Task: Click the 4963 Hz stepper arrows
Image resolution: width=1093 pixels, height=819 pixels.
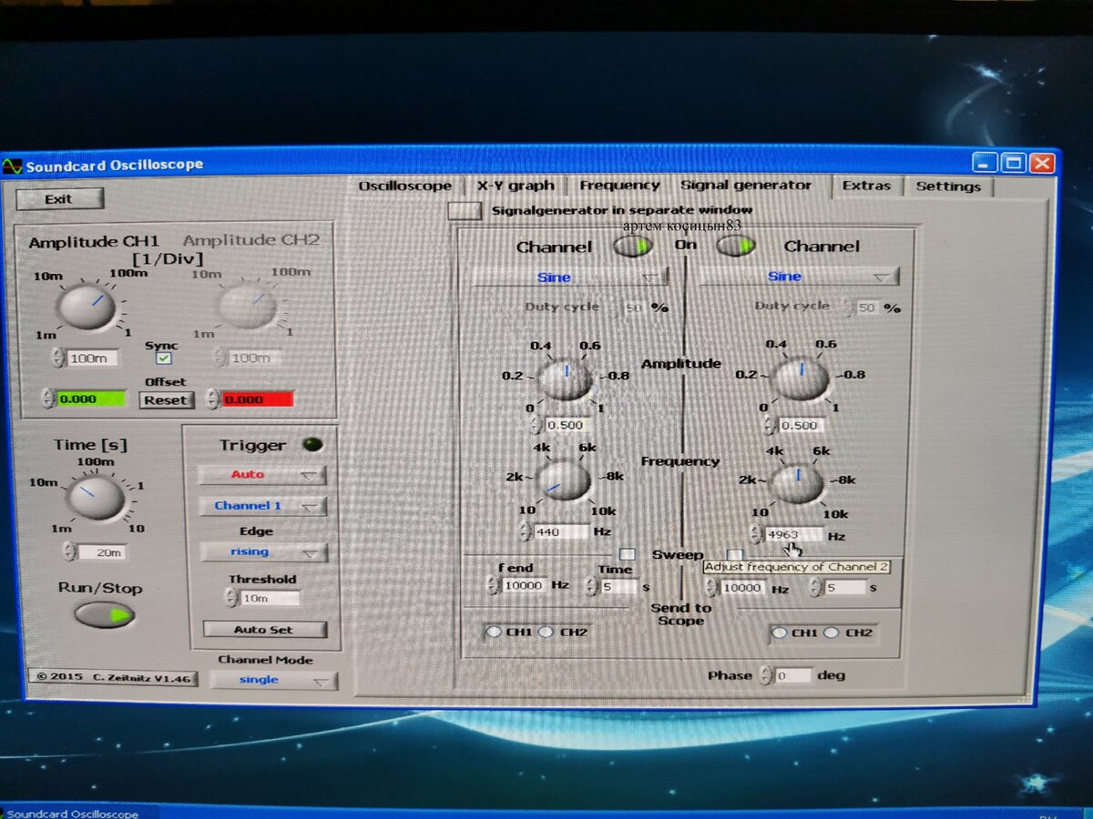Action: point(756,534)
